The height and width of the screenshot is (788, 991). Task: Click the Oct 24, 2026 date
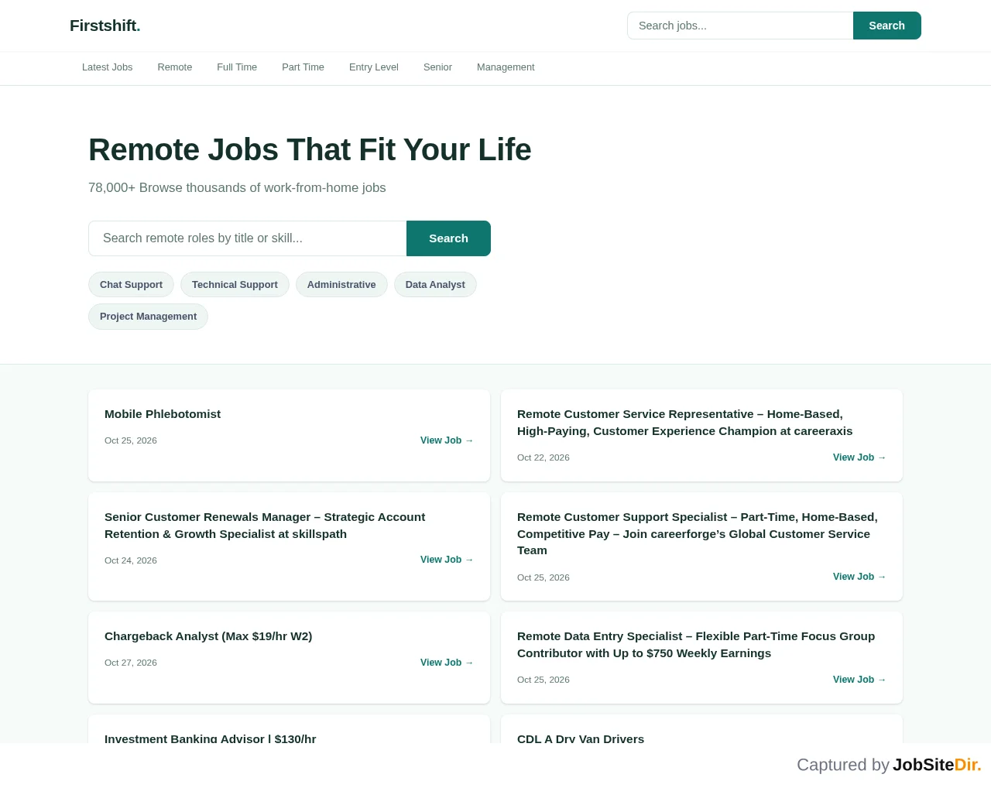[x=131, y=560]
